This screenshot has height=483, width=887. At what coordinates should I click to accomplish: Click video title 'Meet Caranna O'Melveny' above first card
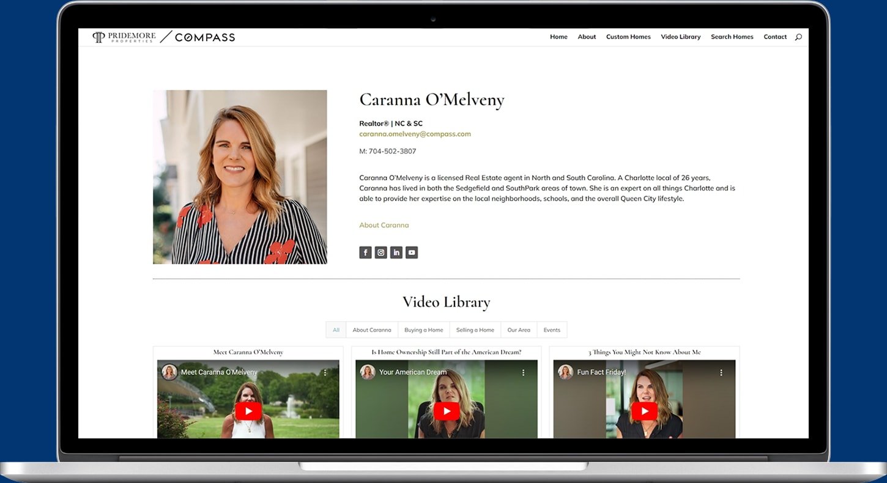click(x=248, y=352)
